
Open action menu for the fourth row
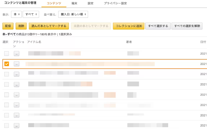pos(17,84)
